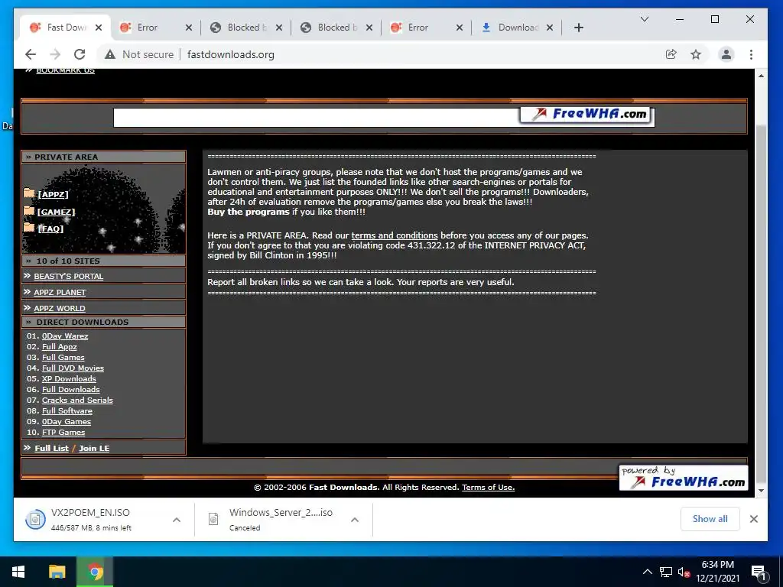The image size is (783, 587).
Task: Show hidden system tray icons
Action: [x=647, y=572]
